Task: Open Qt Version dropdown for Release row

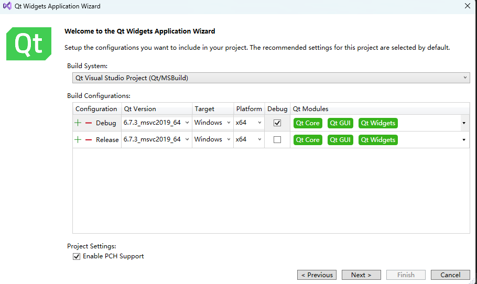Action: (156, 139)
